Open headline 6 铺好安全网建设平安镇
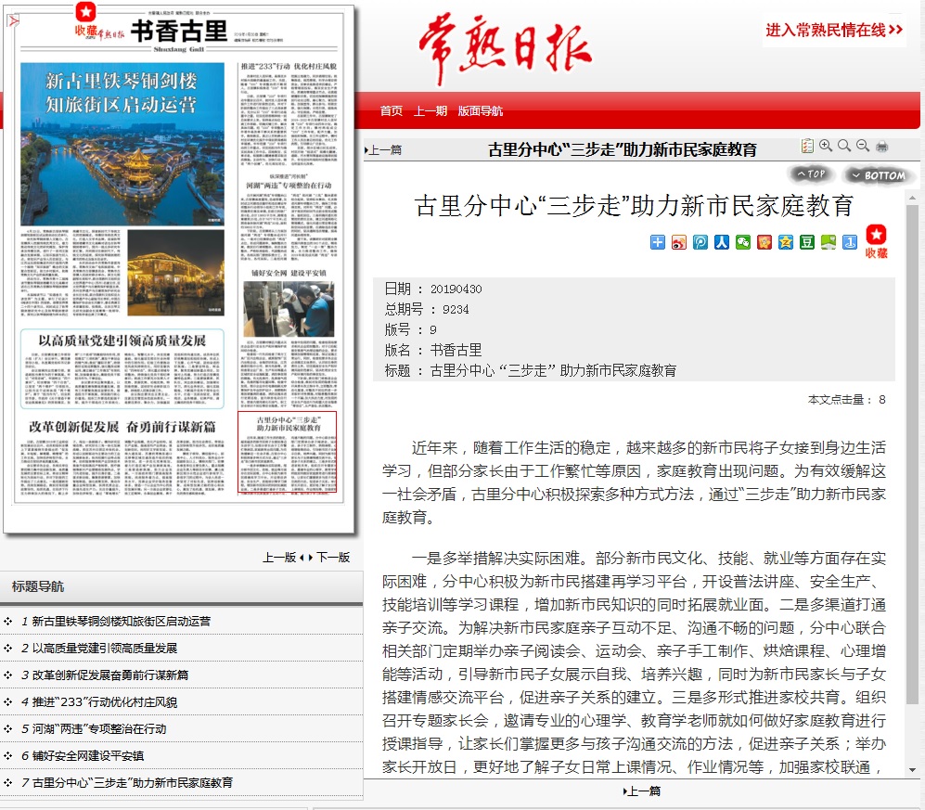925x810 pixels. tap(88, 756)
